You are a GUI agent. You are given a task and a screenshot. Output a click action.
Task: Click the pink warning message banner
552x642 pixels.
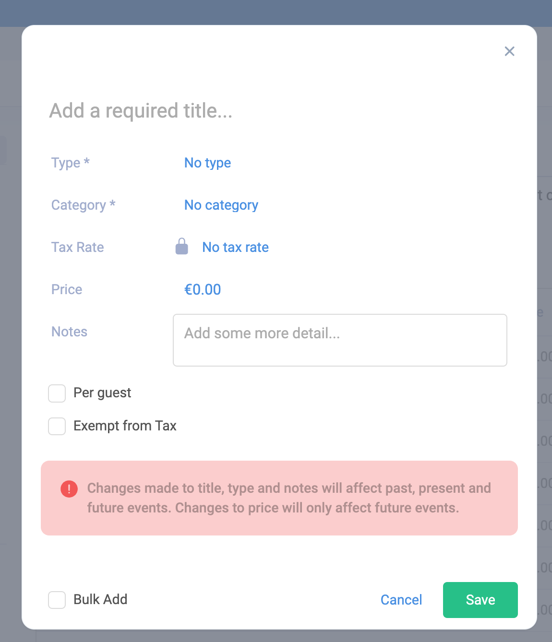point(279,498)
